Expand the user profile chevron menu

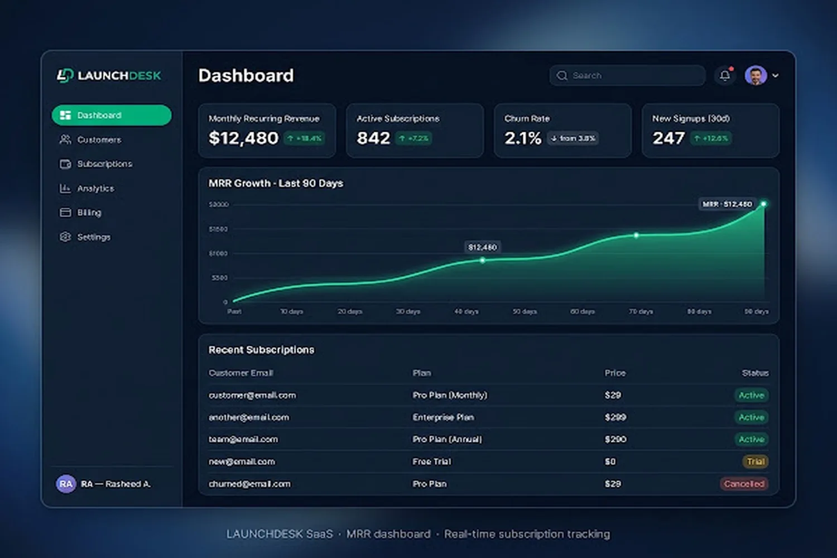[776, 75]
